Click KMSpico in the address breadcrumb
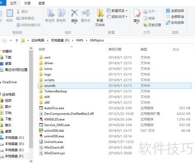The image size is (195, 163). click(97, 40)
